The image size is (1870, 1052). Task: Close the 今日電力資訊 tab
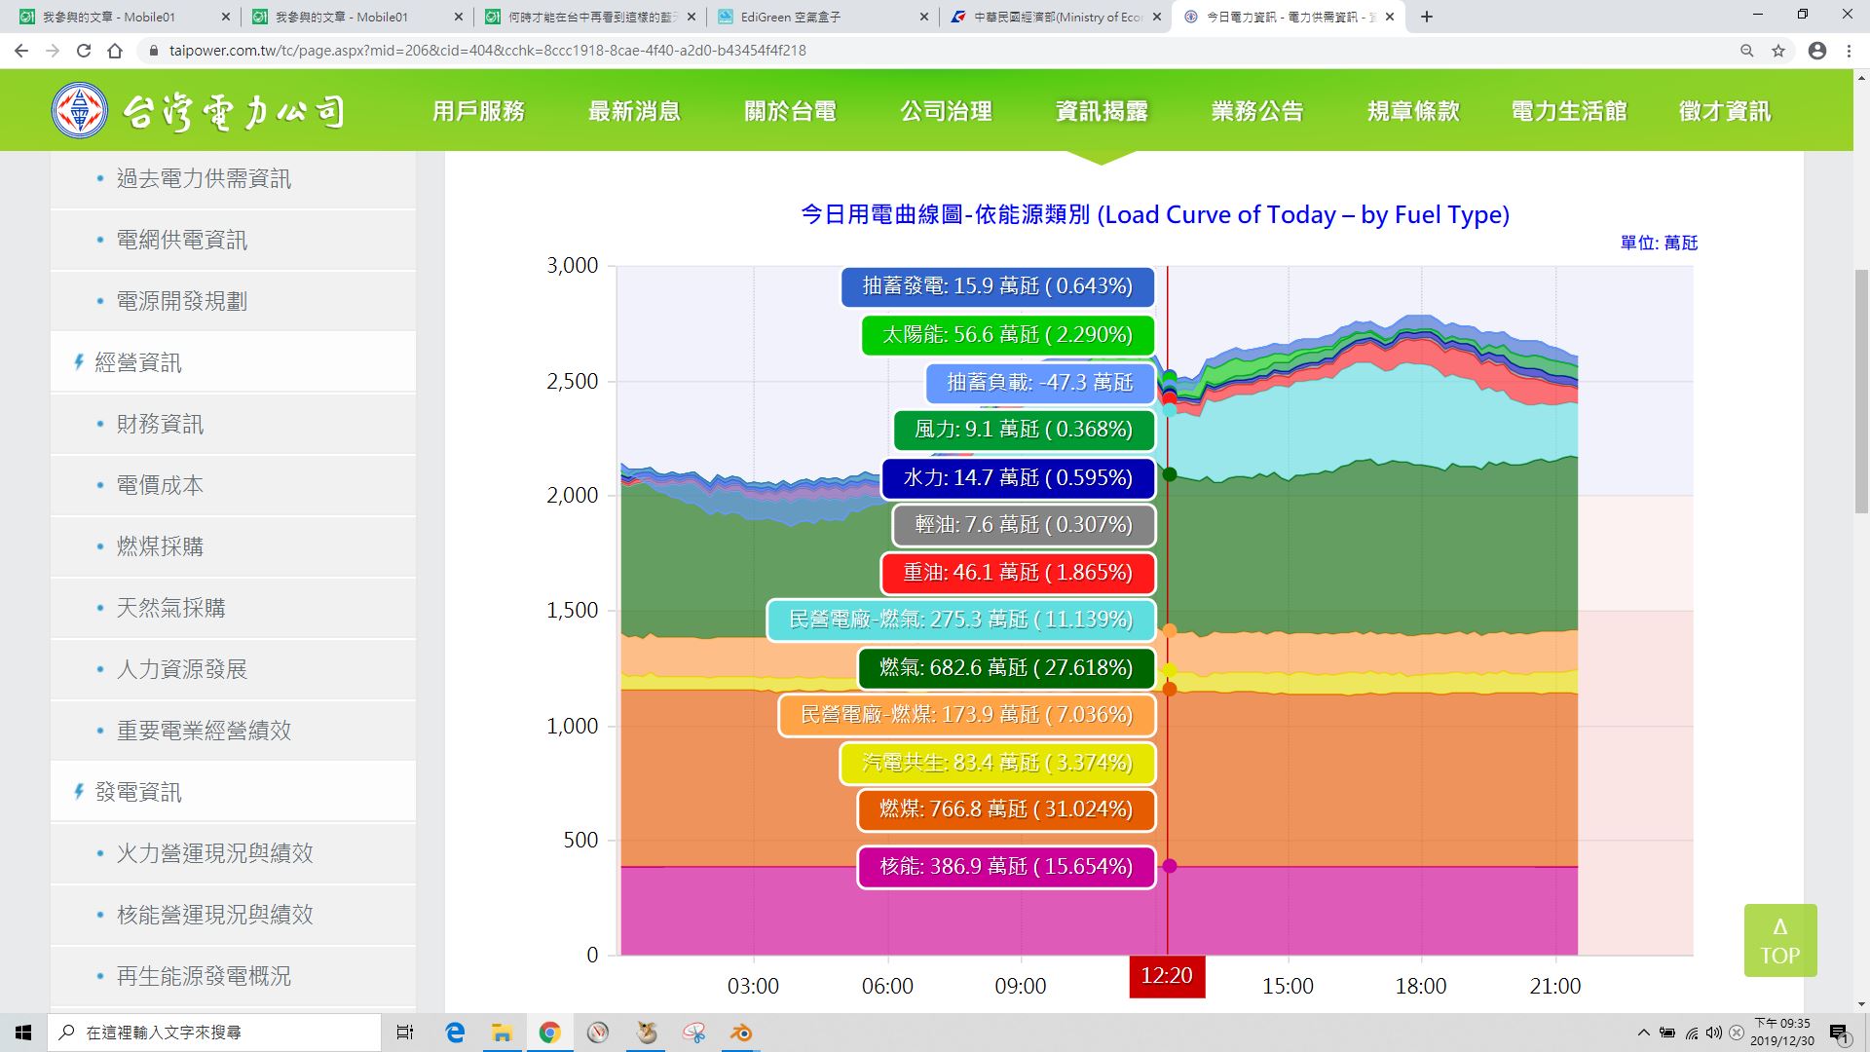[x=1390, y=17]
